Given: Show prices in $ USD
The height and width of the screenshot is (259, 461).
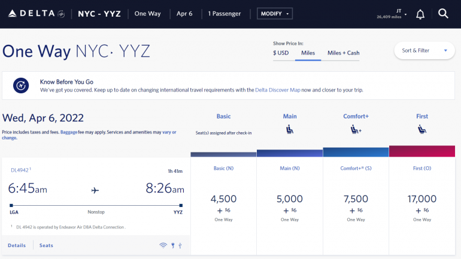Looking at the screenshot, I should tap(281, 53).
